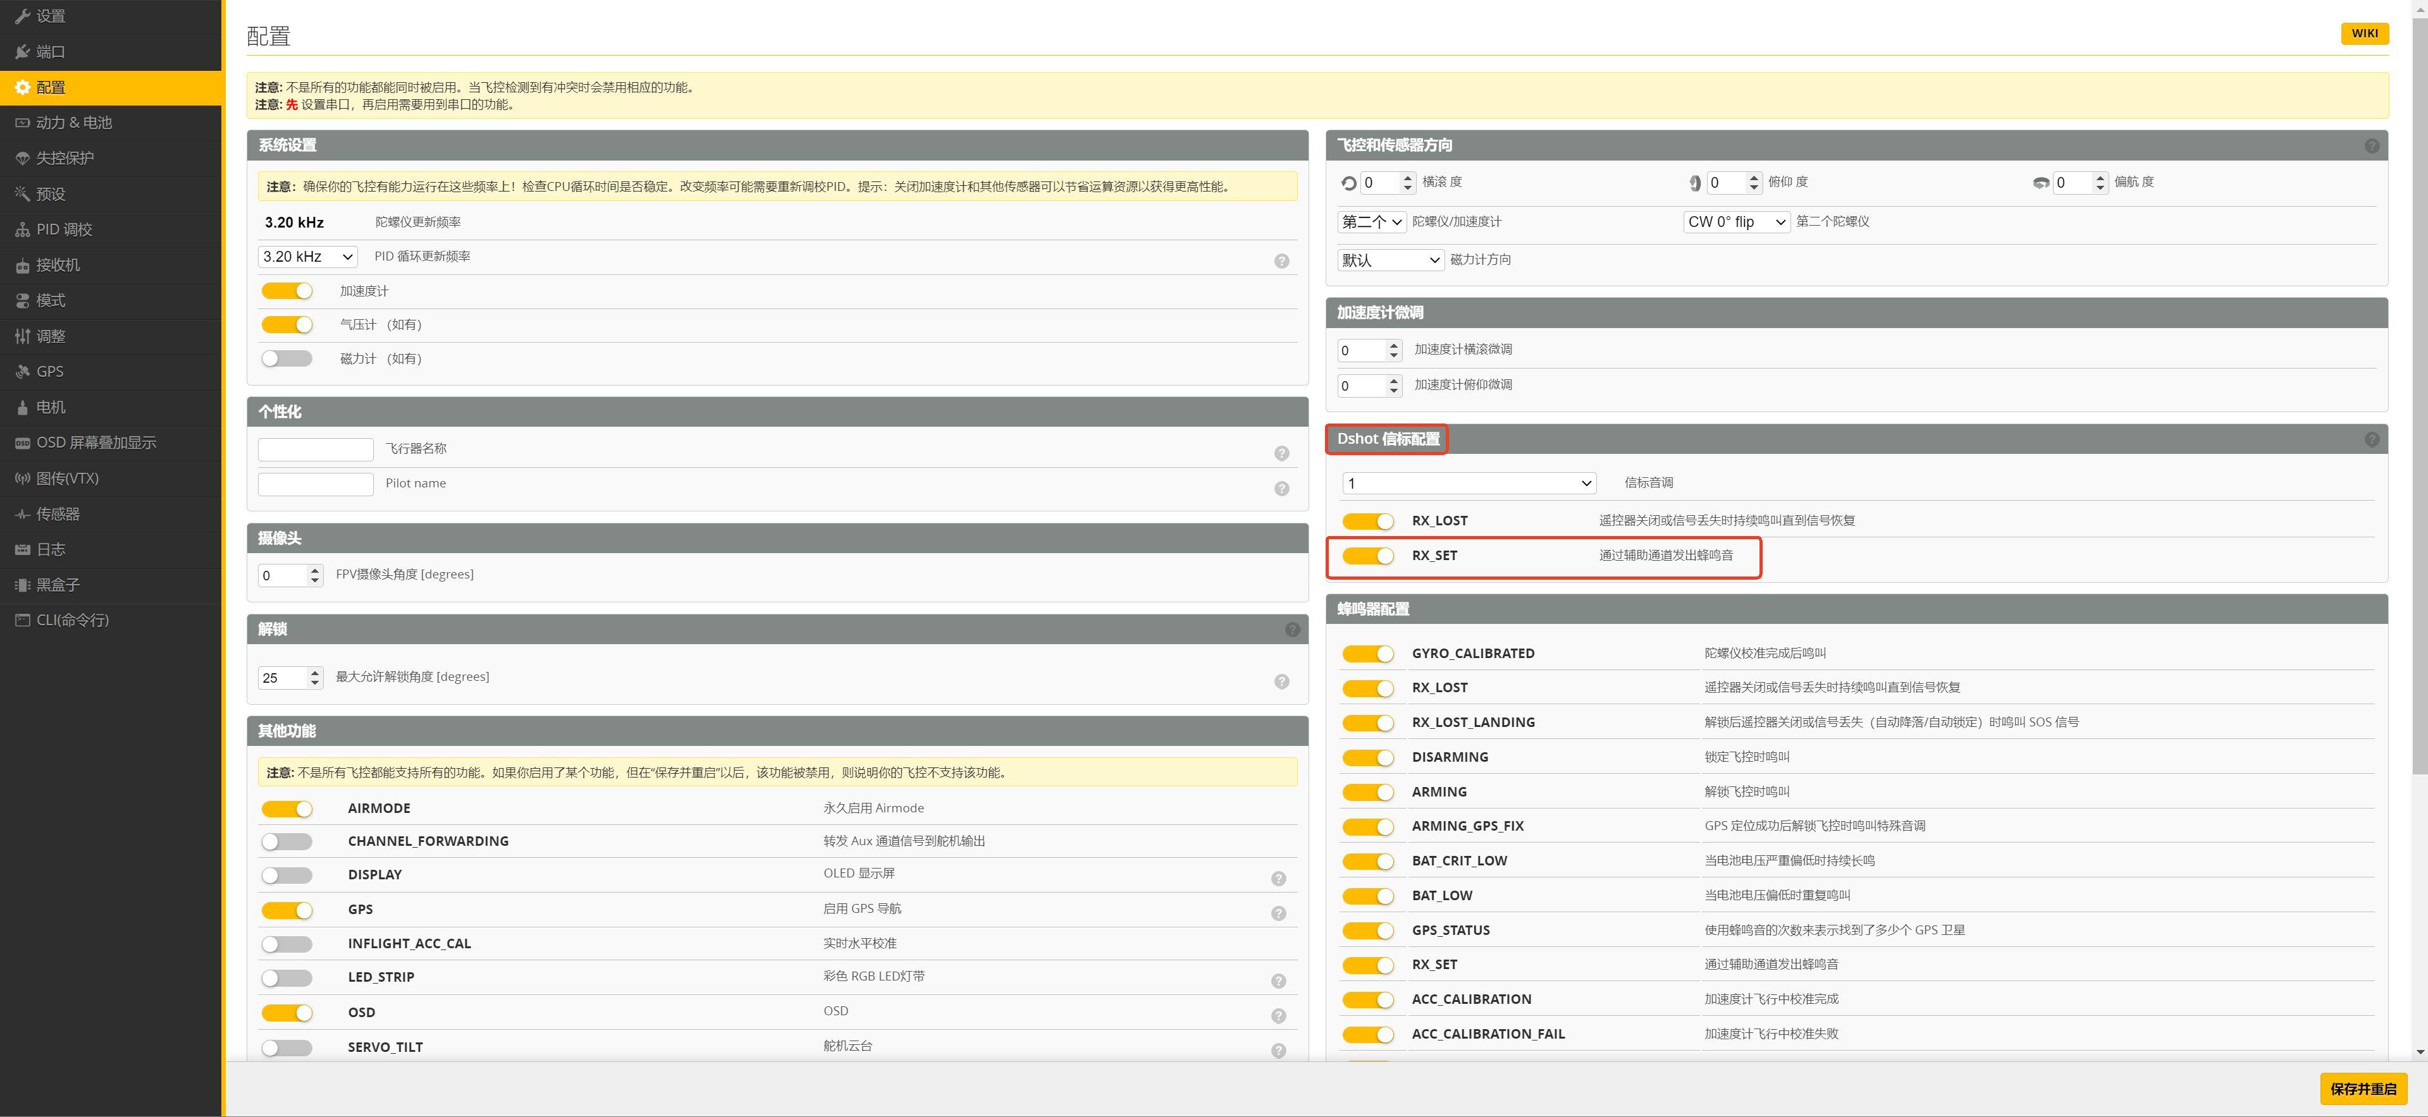The image size is (2428, 1117).
Task: Open PID 循环更新频率 3.20 kHz dropdown
Action: 307,256
